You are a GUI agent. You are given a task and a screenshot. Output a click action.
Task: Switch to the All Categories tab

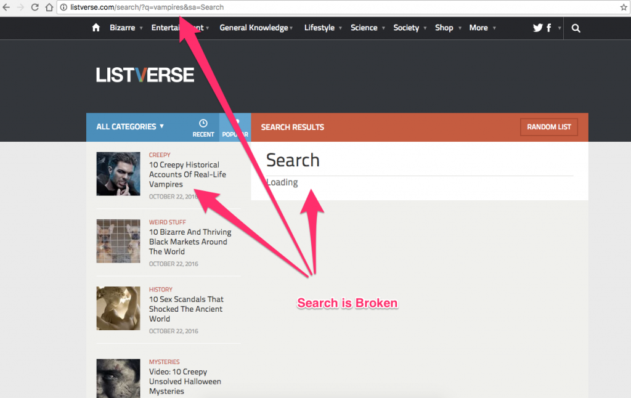[x=130, y=127]
